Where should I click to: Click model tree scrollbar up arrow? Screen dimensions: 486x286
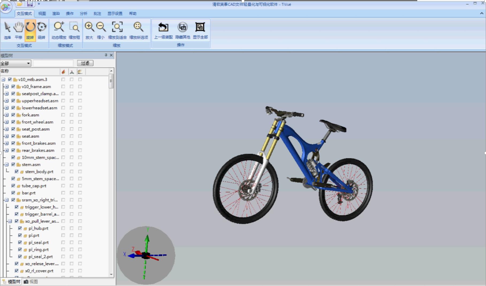click(x=111, y=71)
